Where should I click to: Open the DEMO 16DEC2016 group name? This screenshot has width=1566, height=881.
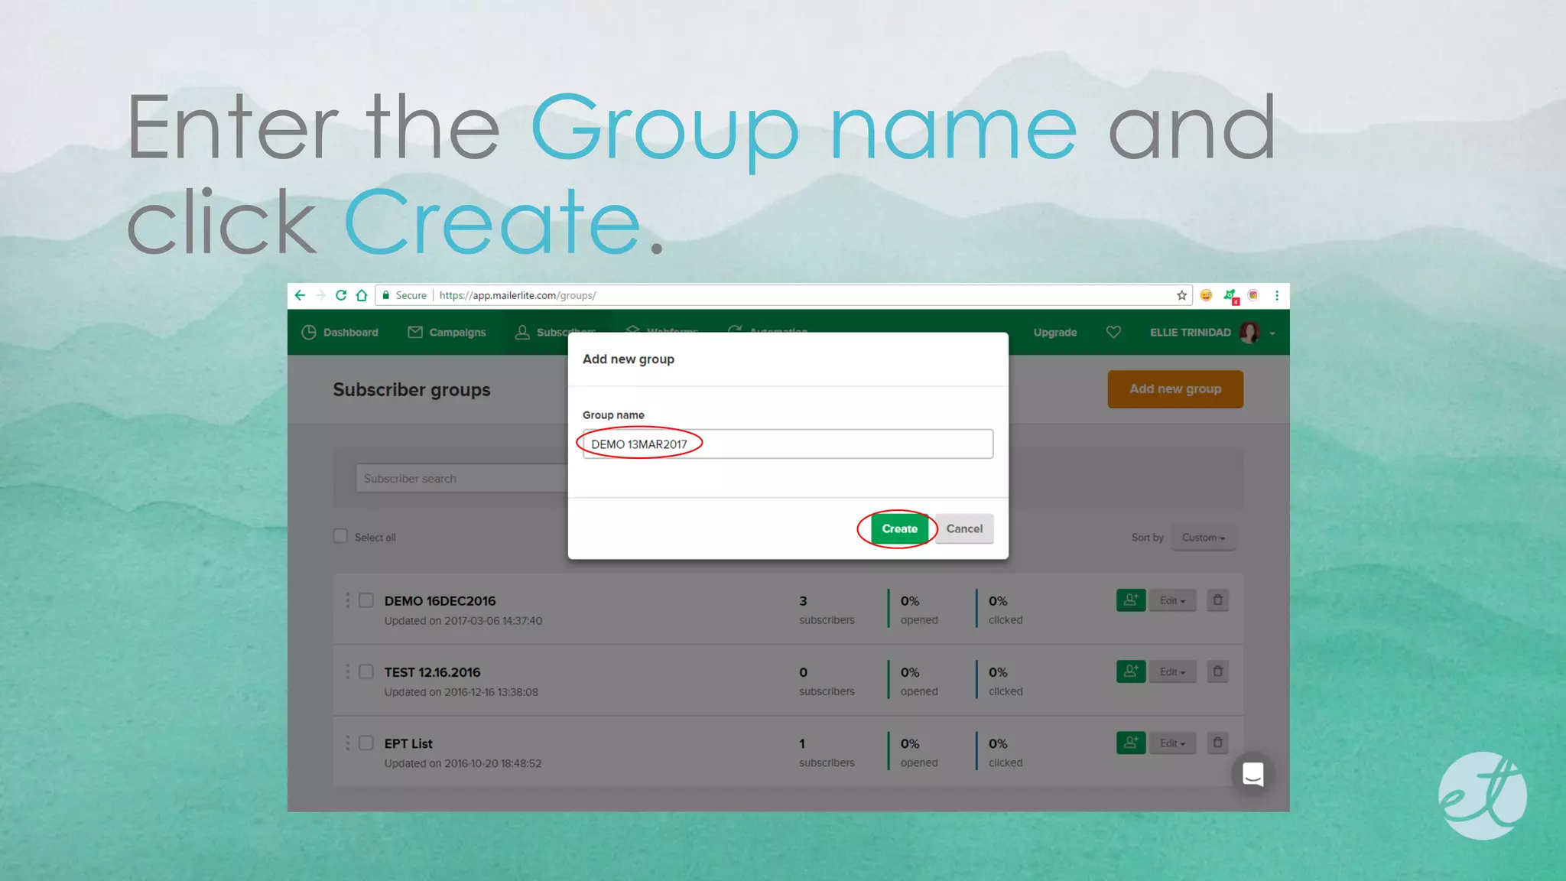440,601
